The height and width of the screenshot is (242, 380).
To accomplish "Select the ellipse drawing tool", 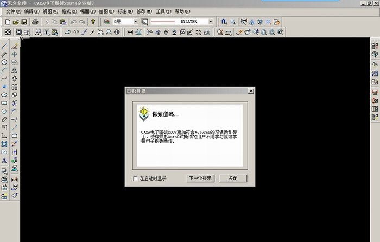I will tap(4, 95).
